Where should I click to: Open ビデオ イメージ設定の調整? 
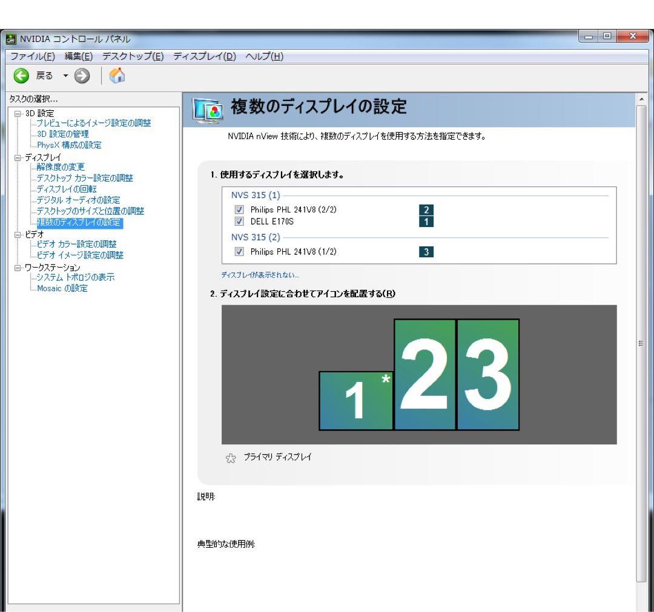80,255
